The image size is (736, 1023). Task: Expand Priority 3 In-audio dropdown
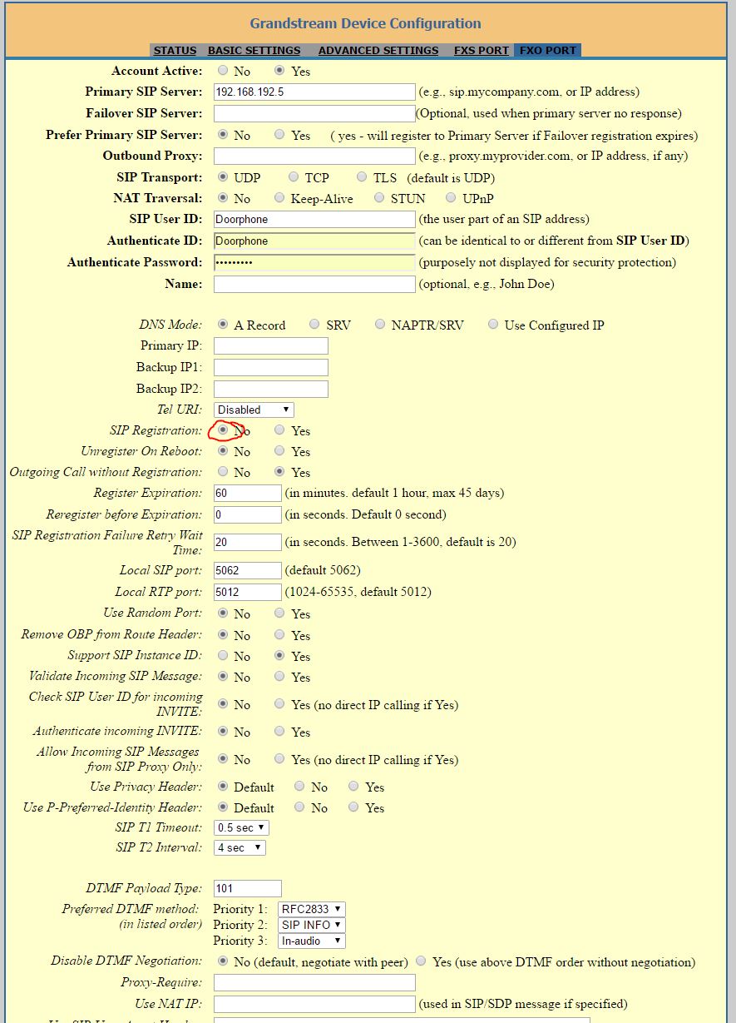tap(311, 941)
